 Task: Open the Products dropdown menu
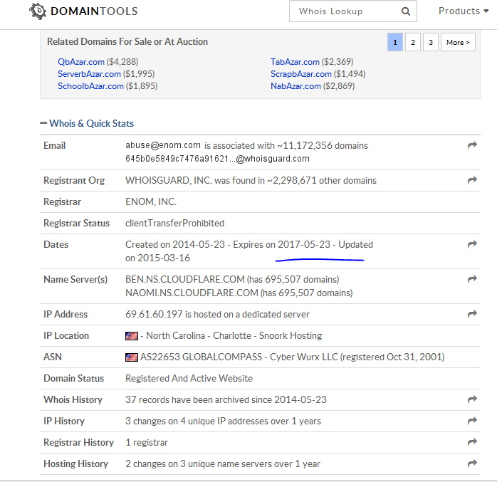coord(464,11)
